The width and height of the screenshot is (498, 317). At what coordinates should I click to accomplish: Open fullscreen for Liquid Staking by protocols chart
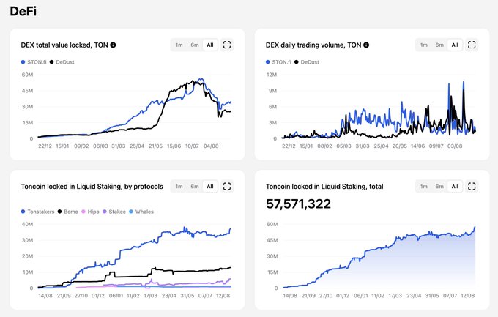coord(226,187)
